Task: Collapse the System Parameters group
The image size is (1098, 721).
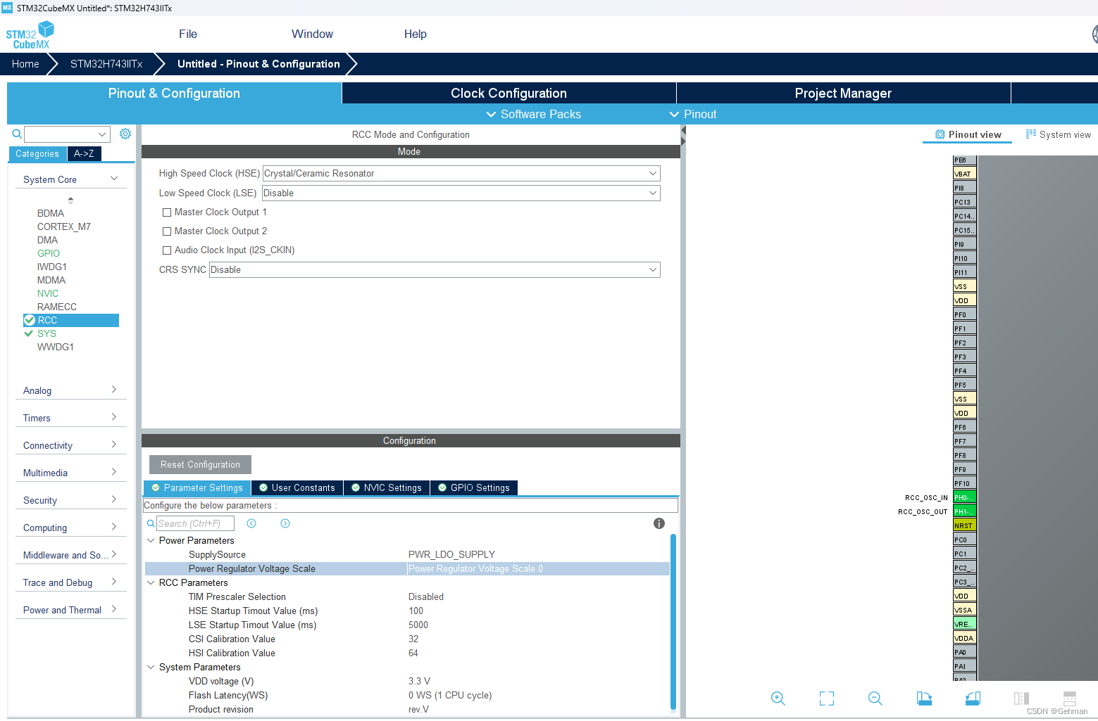Action: coord(151,667)
